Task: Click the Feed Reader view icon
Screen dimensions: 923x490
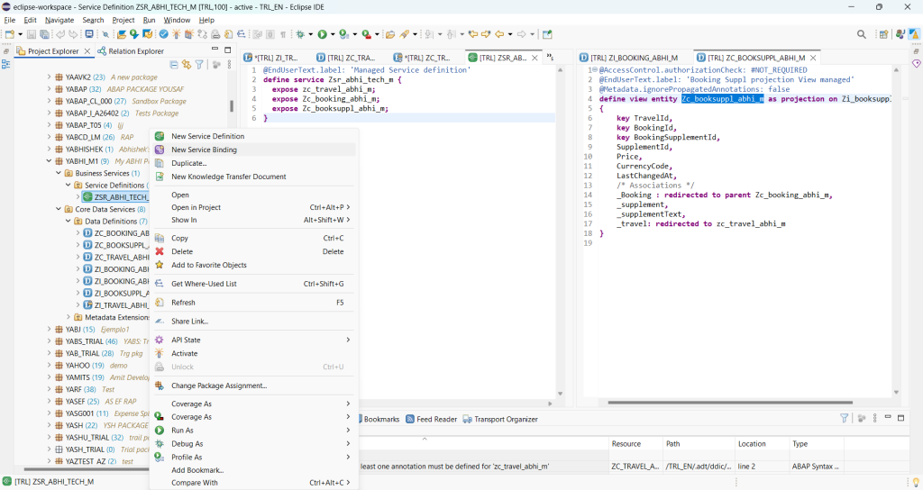Action: click(410, 420)
